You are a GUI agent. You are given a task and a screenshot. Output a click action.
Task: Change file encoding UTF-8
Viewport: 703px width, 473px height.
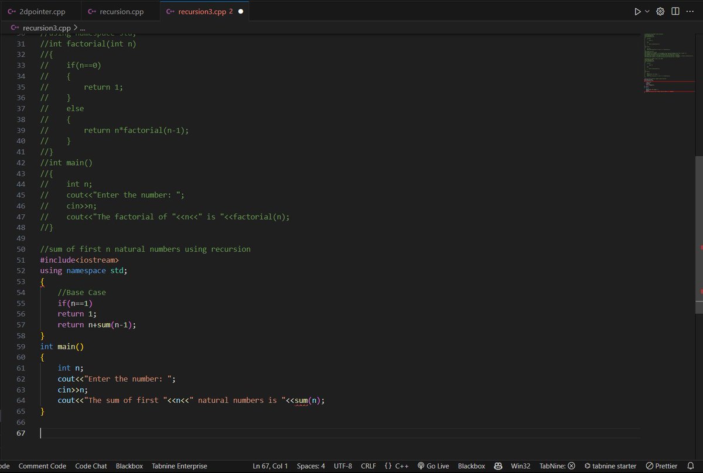click(x=343, y=466)
